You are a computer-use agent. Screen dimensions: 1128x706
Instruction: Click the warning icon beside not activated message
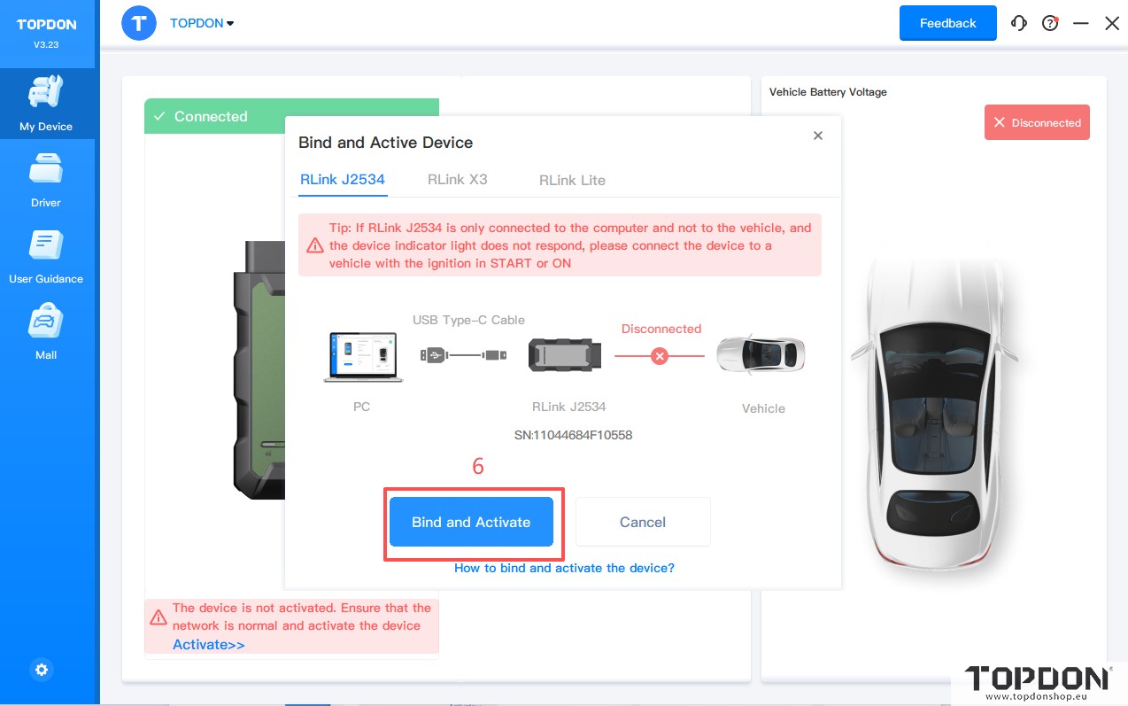[158, 617]
